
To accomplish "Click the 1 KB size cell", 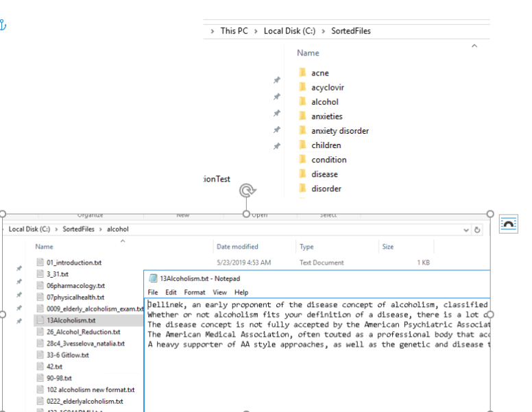I will [x=424, y=263].
